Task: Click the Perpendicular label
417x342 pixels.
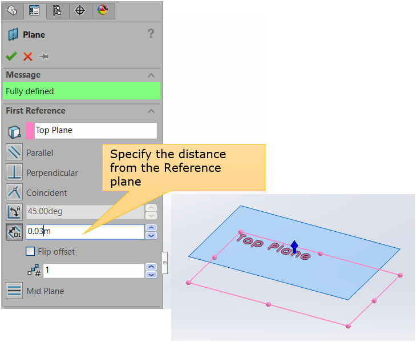Action: [52, 173]
